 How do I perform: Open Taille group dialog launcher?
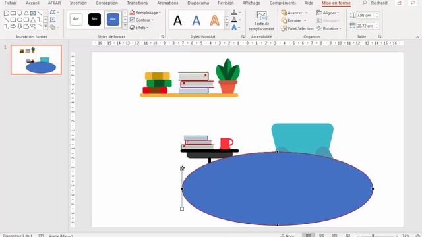(380, 36)
